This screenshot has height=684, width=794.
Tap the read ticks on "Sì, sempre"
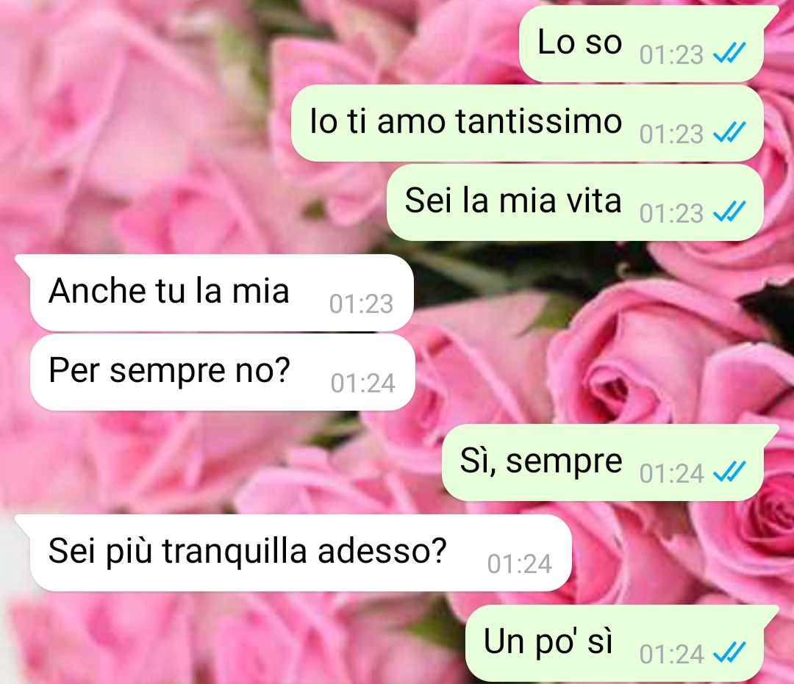729,472
